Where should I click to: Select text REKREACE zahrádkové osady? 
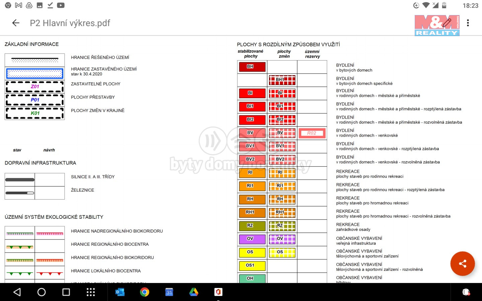click(353, 227)
